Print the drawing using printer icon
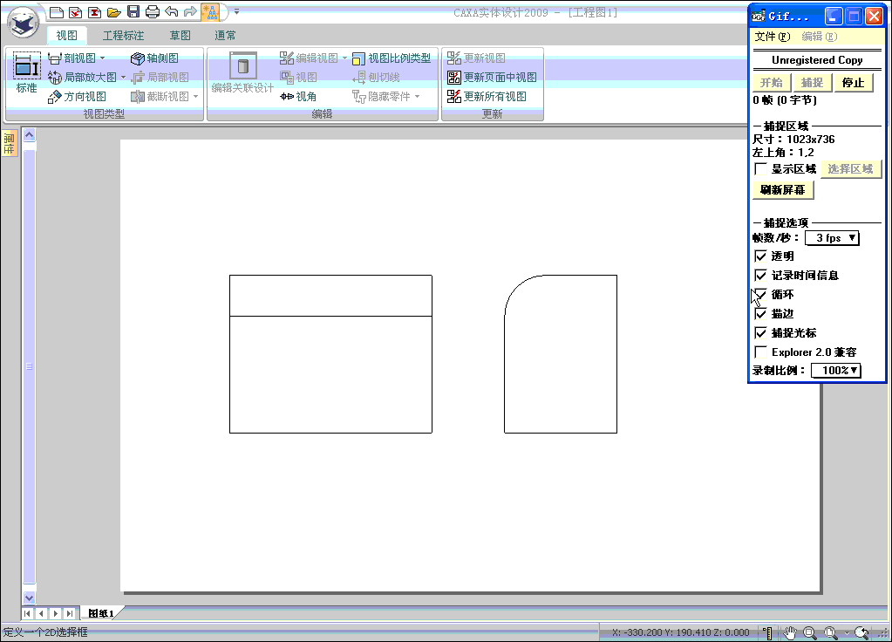This screenshot has width=892, height=642. (152, 11)
